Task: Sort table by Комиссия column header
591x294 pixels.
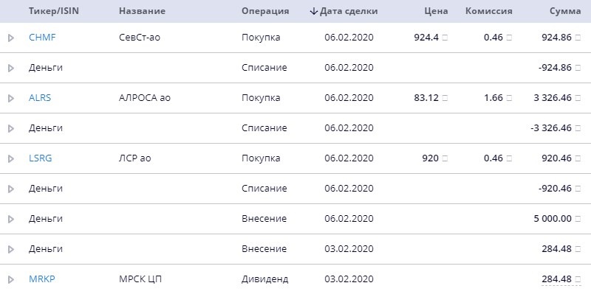Action: (489, 11)
